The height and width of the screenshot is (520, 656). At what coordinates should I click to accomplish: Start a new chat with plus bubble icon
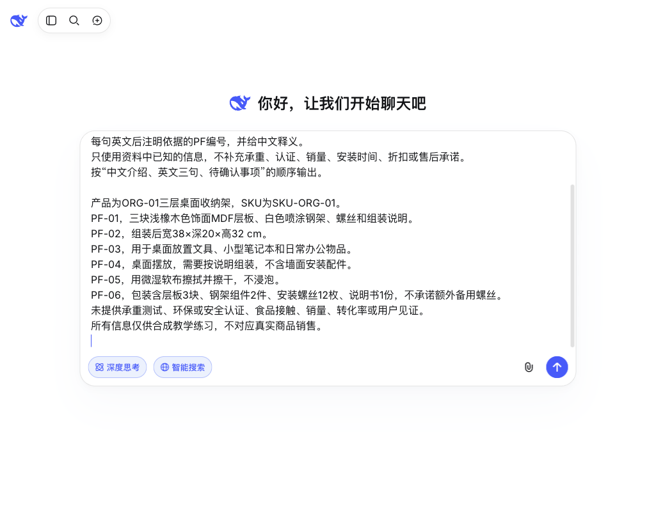pos(97,20)
